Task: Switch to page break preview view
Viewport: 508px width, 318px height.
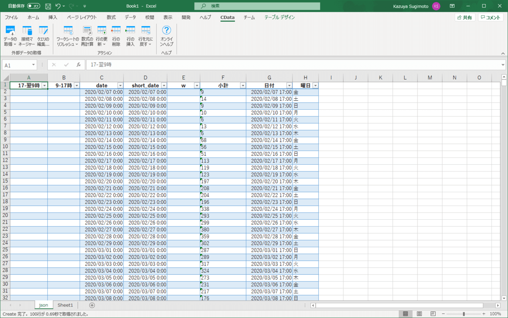Action: 433,314
